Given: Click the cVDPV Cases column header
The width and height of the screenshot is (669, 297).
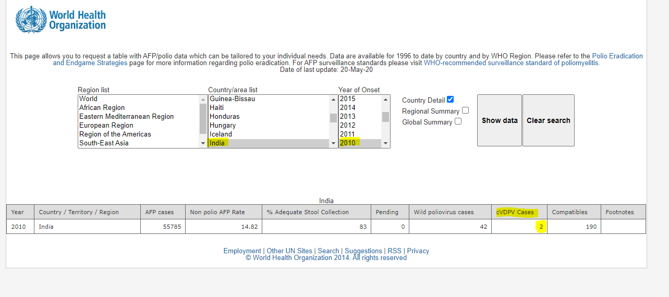Looking at the screenshot, I should click(519, 212).
